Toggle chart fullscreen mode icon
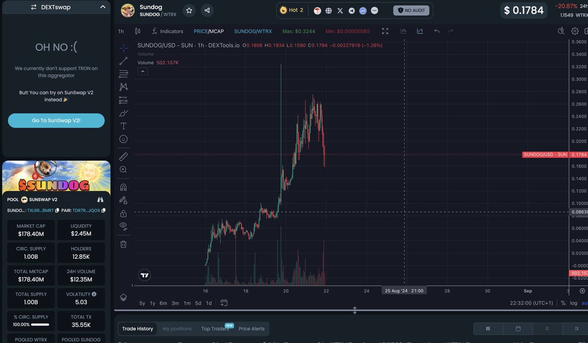Viewport: 588px width, 343px height. [385, 31]
